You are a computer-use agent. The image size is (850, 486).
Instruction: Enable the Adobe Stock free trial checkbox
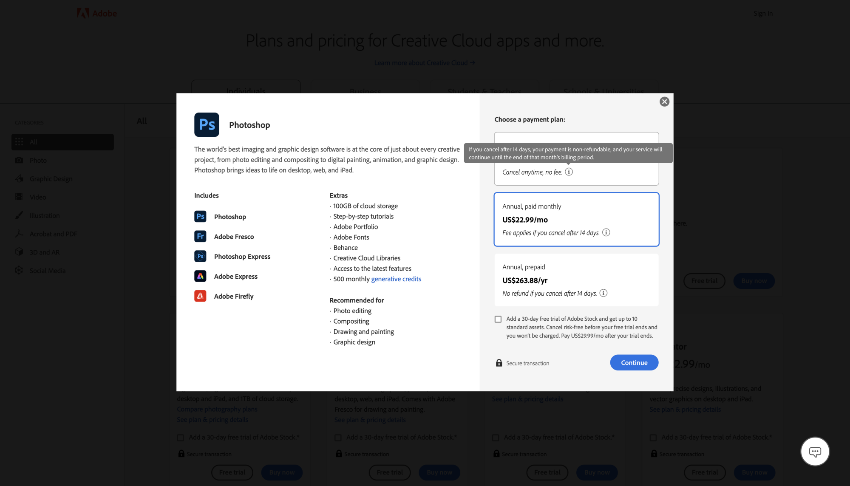click(497, 319)
